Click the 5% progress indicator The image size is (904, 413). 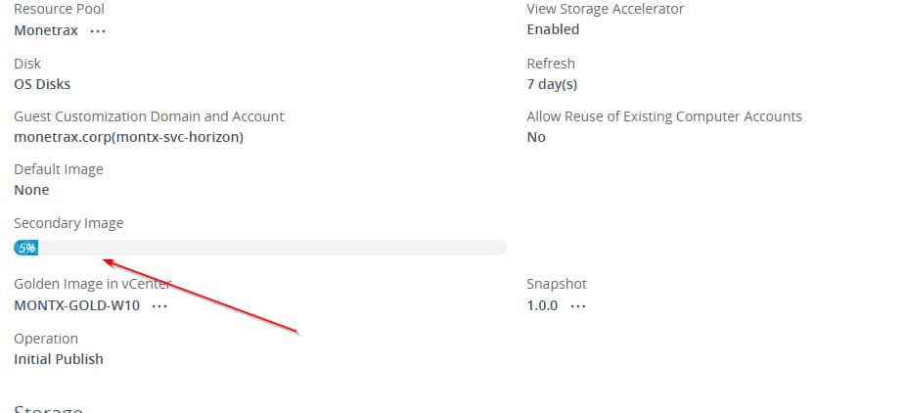point(26,248)
